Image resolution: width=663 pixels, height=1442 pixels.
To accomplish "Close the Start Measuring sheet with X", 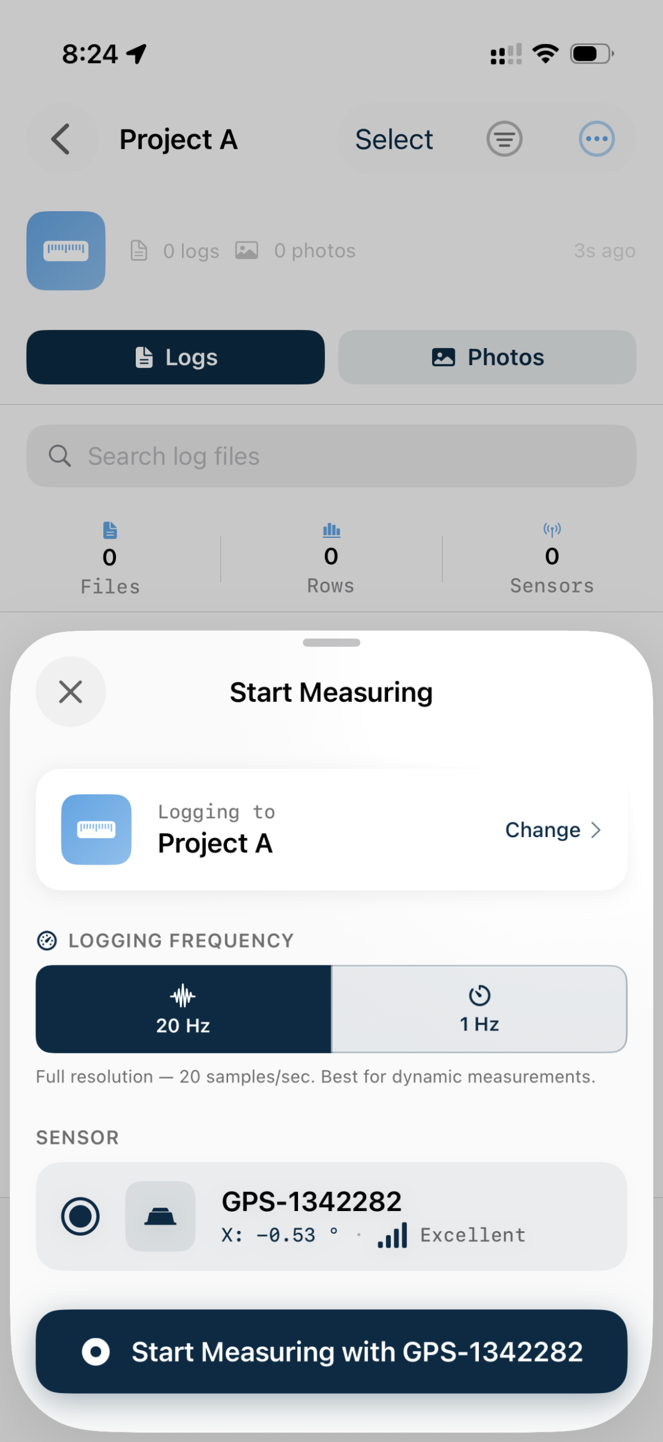I will point(71,692).
